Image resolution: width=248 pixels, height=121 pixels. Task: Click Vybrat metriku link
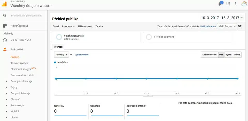click(x=82, y=55)
